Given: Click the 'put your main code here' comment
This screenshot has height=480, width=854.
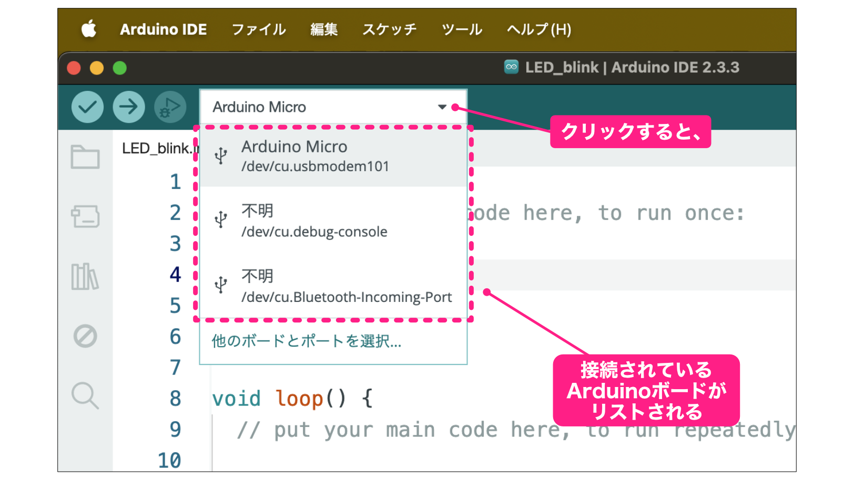Looking at the screenshot, I should click(x=516, y=430).
